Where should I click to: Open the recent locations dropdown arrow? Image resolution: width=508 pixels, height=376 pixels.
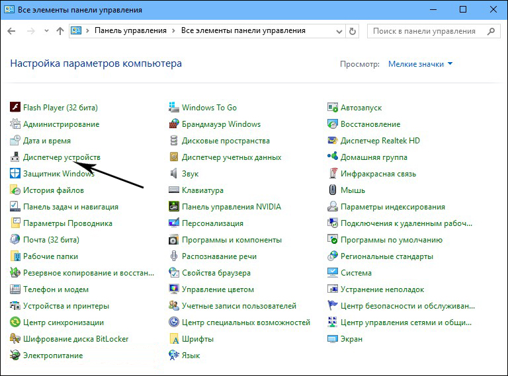click(x=47, y=31)
